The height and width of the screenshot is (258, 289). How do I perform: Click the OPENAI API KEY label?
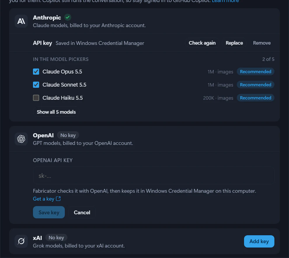(x=53, y=160)
